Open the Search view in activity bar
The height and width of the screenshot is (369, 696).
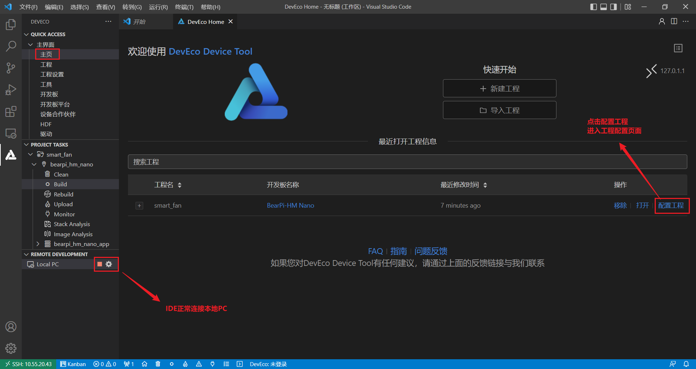coord(11,46)
